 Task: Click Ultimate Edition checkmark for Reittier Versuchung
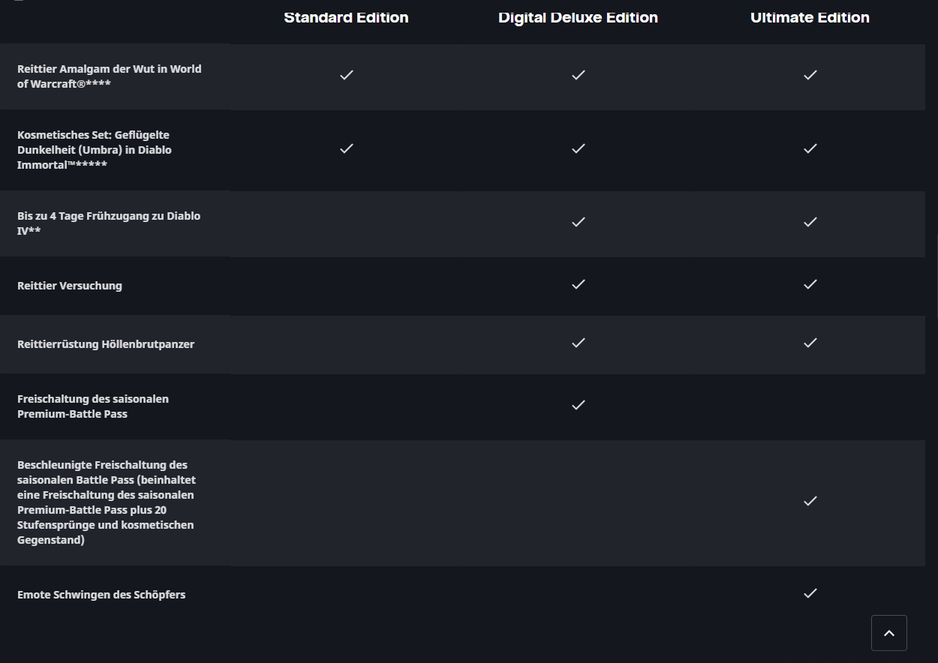tap(810, 284)
